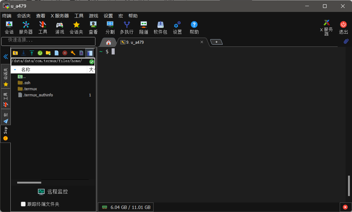Open a new tab with plus button
The width and height of the screenshot is (352, 212).
pos(216,42)
